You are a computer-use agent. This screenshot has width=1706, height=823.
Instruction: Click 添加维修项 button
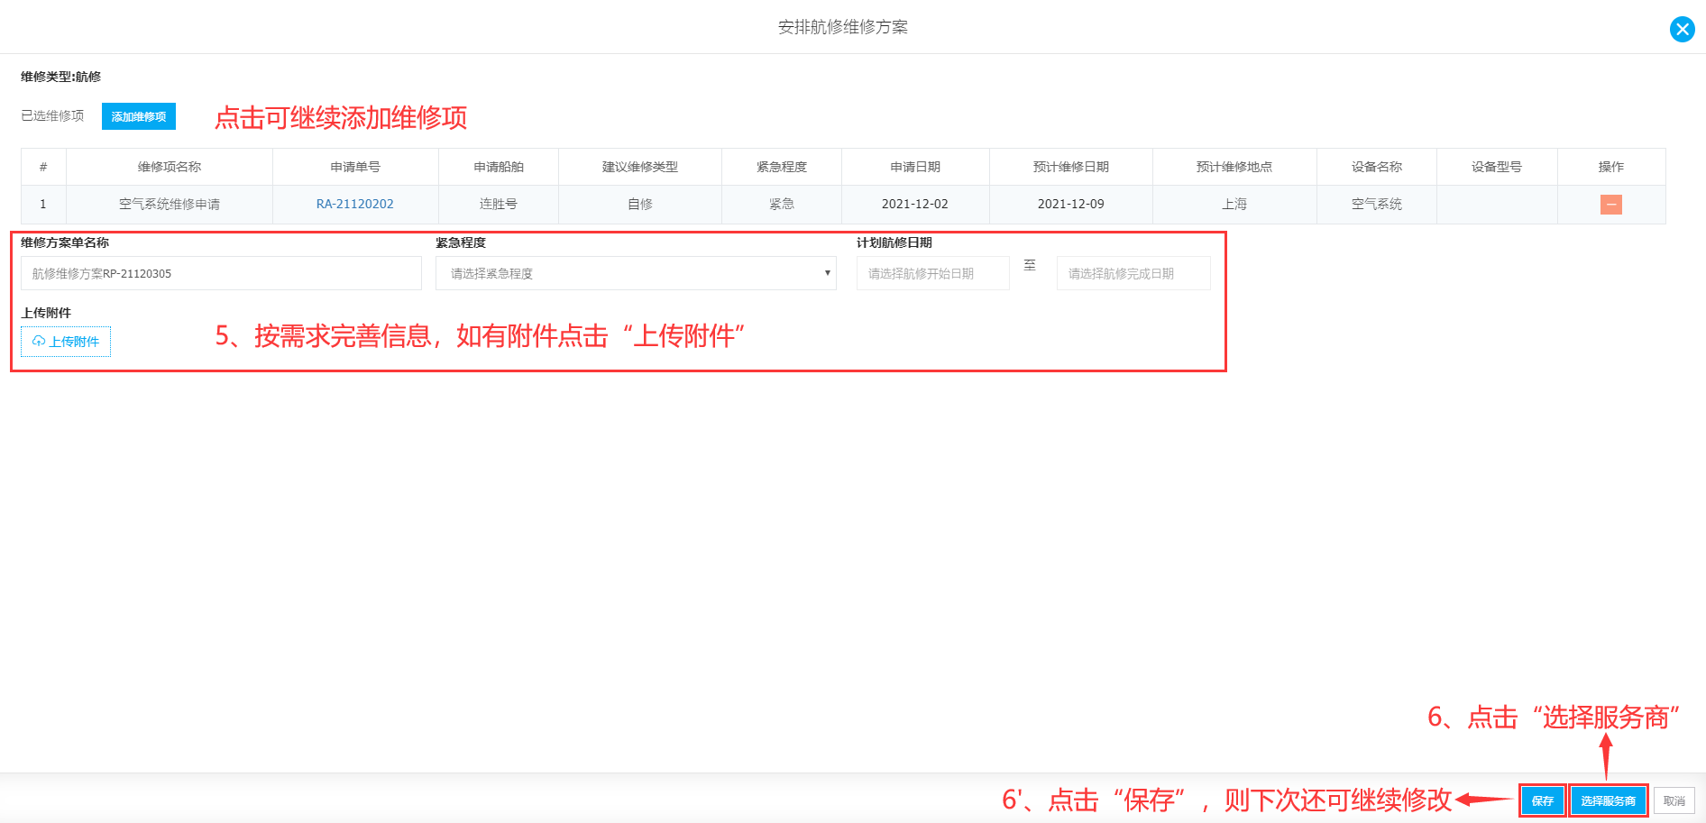[x=138, y=116]
